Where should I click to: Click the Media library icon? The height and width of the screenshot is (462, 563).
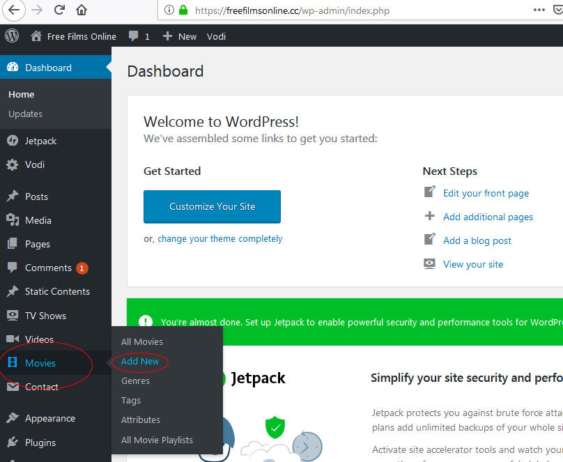[x=13, y=220]
